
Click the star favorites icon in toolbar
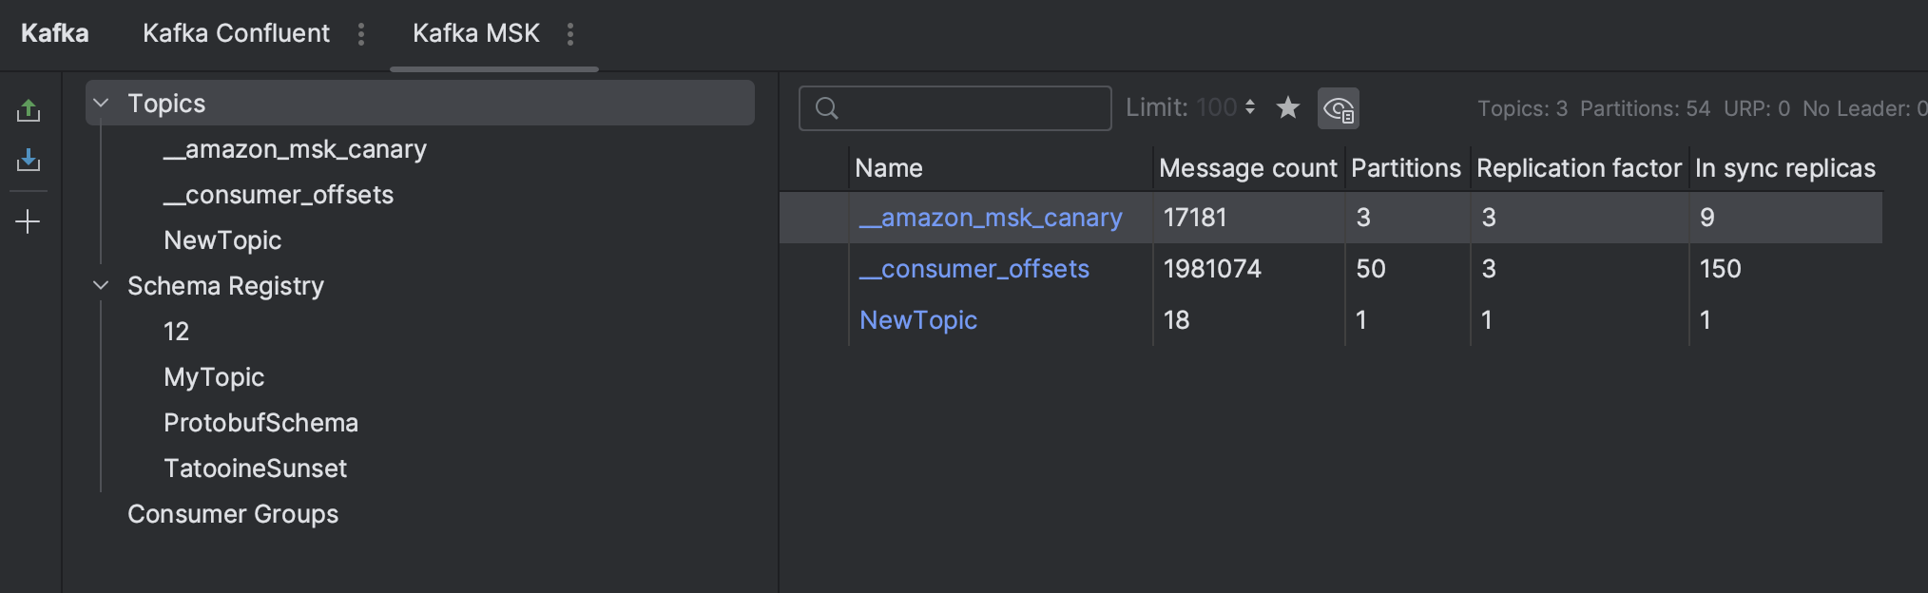pos(1288,108)
